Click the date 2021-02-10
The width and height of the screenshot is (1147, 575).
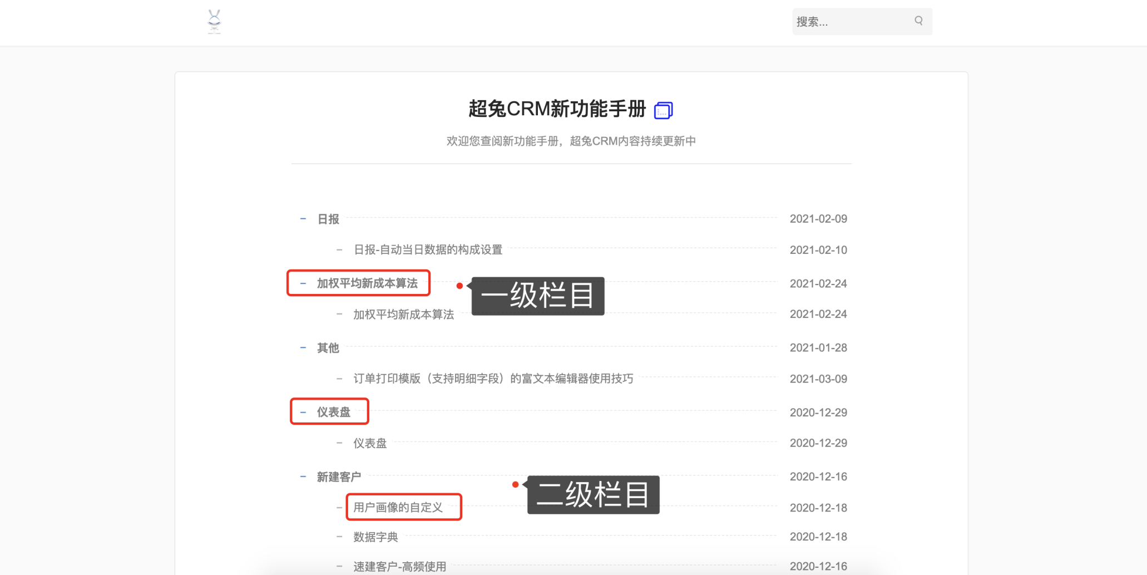[x=818, y=250]
